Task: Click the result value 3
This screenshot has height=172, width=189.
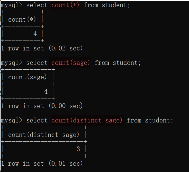Action: 78,149
